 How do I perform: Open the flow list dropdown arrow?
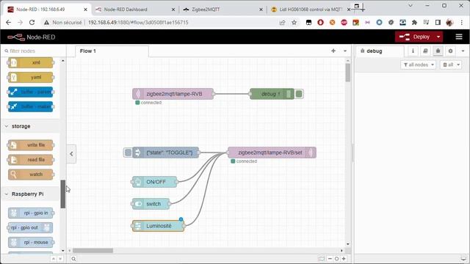click(x=345, y=51)
